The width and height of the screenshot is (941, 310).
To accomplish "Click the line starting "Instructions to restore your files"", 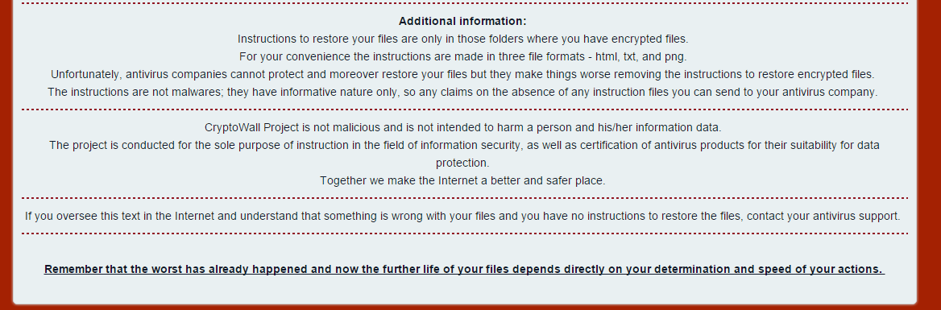I will [462, 39].
